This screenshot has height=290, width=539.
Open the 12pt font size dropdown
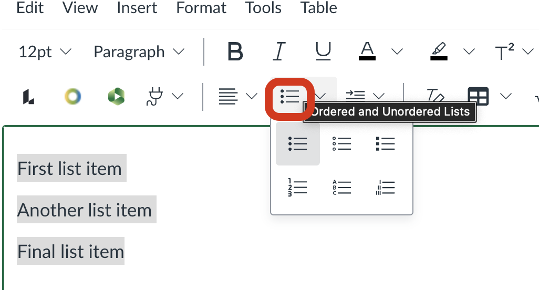point(45,52)
